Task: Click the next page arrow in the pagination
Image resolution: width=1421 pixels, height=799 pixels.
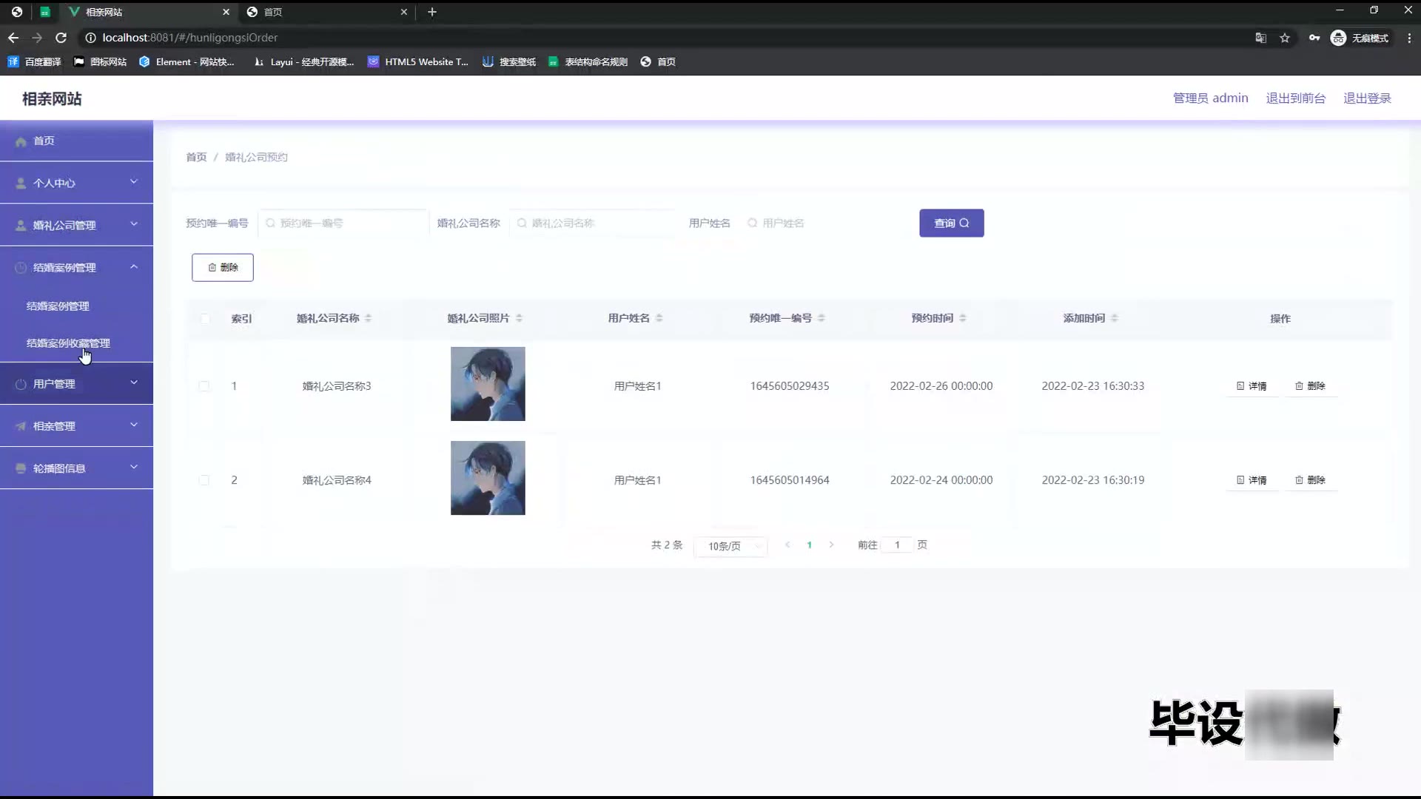Action: click(831, 545)
